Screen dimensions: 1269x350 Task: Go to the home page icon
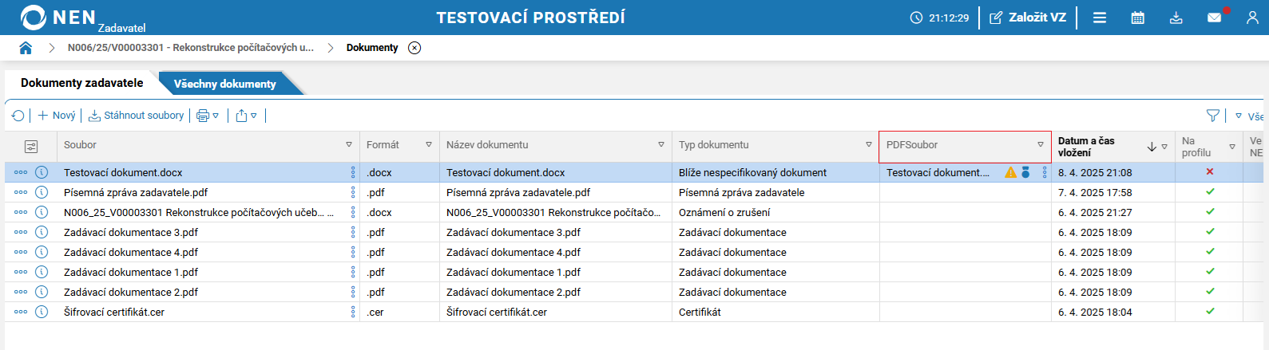point(26,48)
